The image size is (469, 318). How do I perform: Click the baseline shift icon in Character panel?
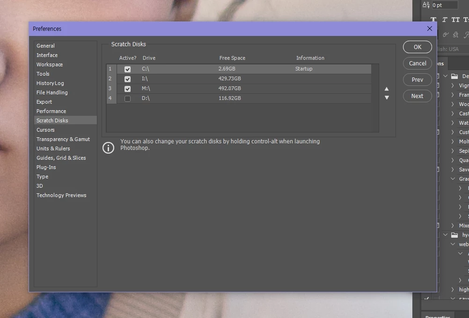(426, 5)
